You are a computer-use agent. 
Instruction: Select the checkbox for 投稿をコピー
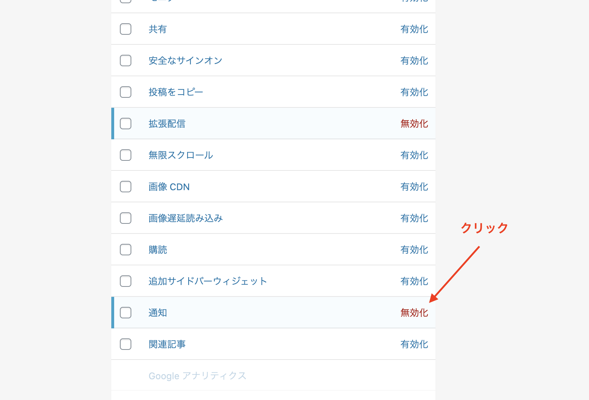(x=126, y=92)
